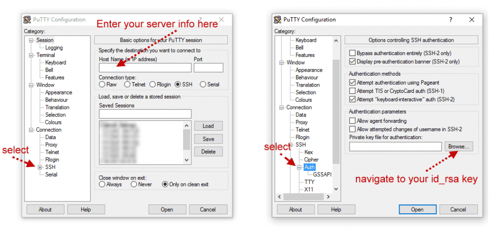The height and width of the screenshot is (232, 504).
Task: Click Cancel in left PuTTY window
Action: [208, 209]
